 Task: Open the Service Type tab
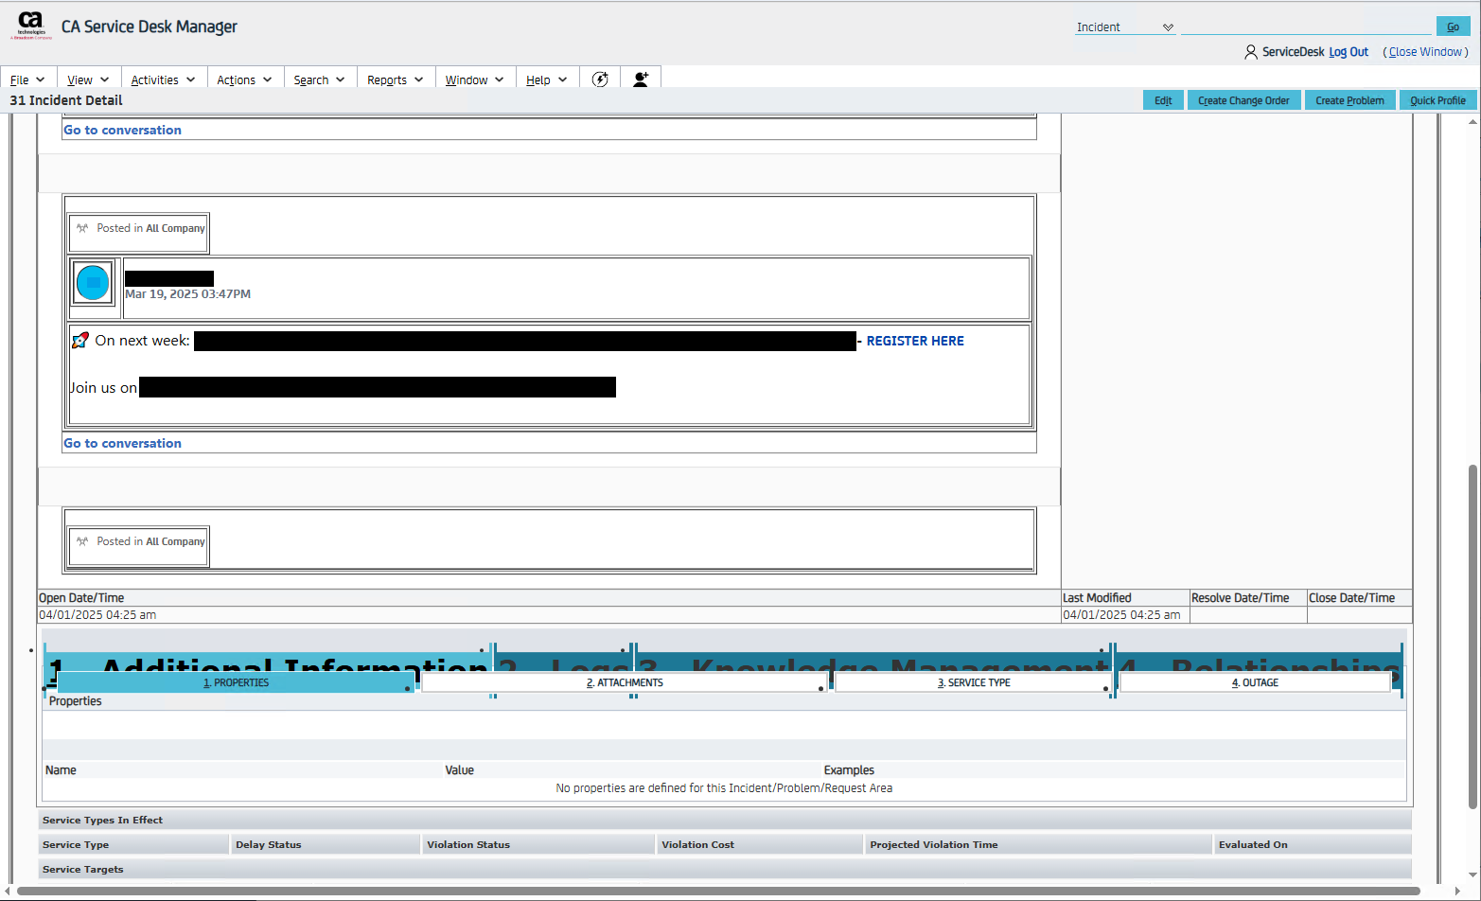(x=974, y=682)
